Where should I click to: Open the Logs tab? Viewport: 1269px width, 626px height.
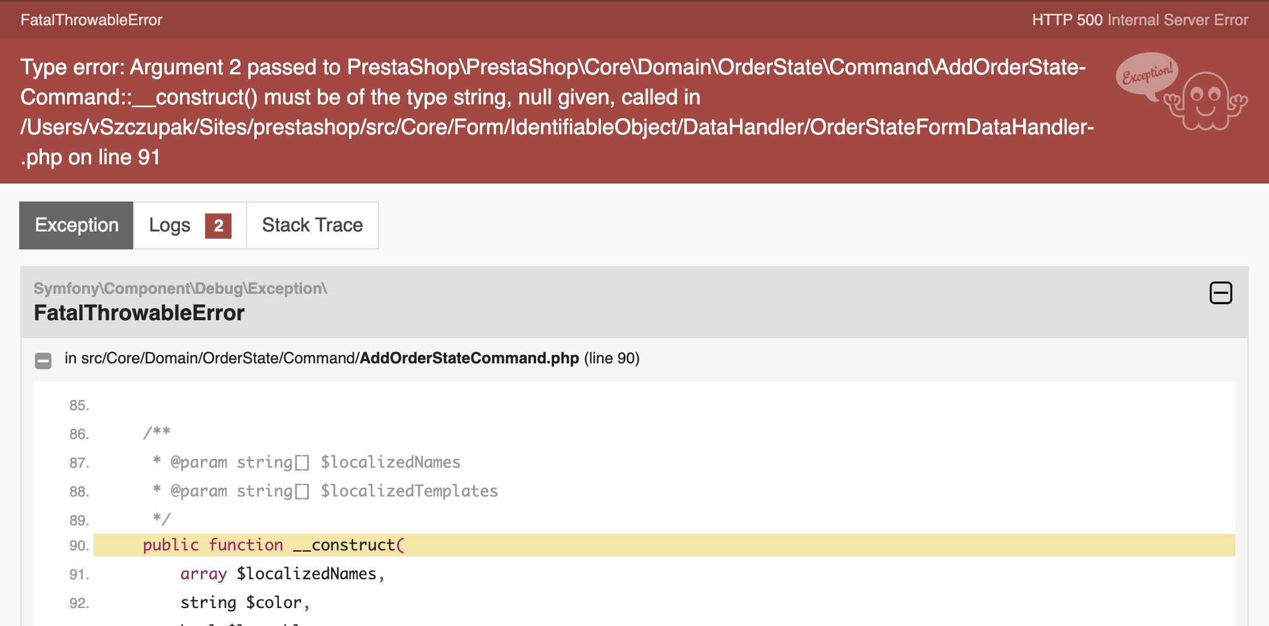190,225
